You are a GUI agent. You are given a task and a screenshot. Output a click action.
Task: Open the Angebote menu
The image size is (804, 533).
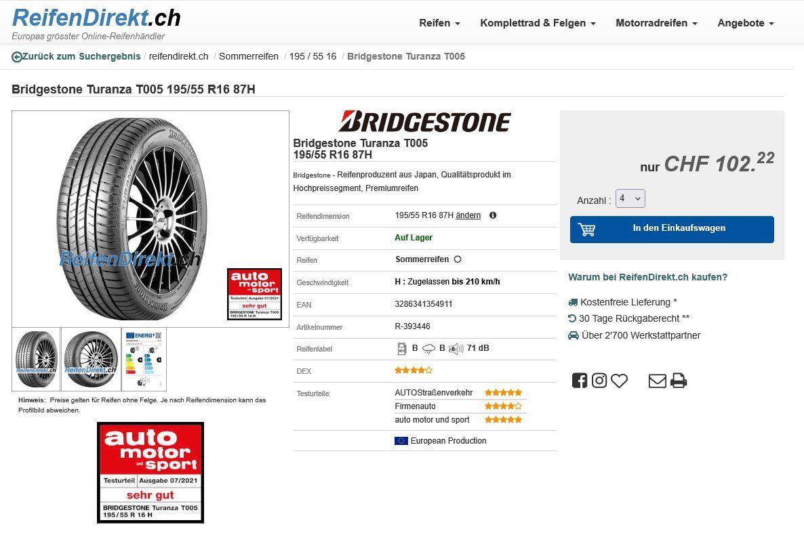(x=746, y=23)
